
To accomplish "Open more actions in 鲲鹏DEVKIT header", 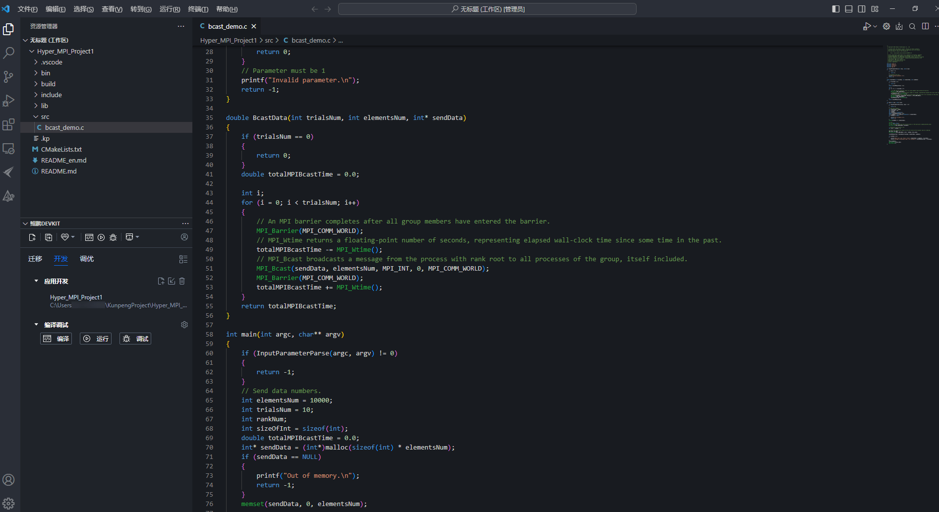I will point(185,224).
